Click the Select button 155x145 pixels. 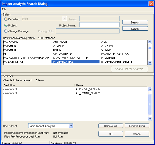pos(135,28)
